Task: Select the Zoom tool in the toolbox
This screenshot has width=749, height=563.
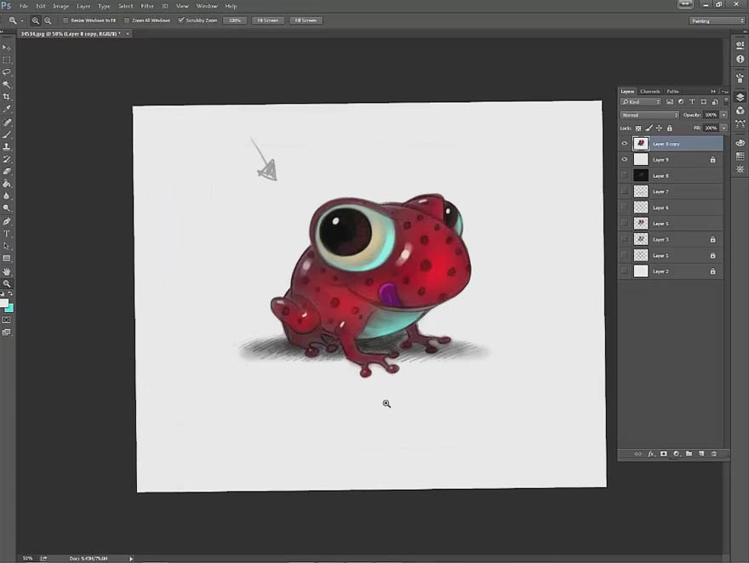Action: click(6, 283)
